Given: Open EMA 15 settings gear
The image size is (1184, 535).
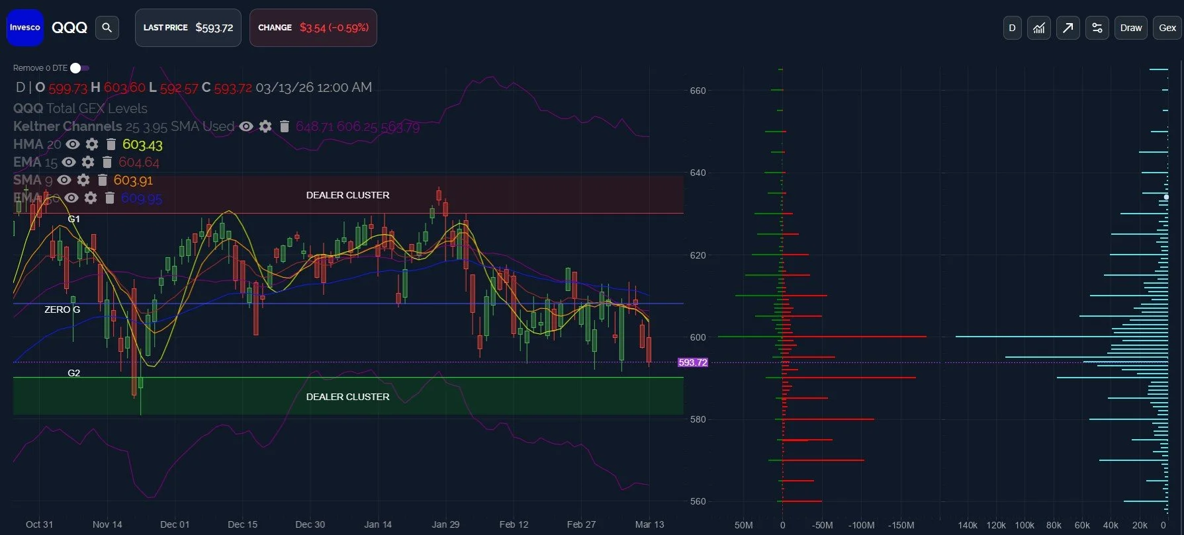Looking at the screenshot, I should pos(88,162).
